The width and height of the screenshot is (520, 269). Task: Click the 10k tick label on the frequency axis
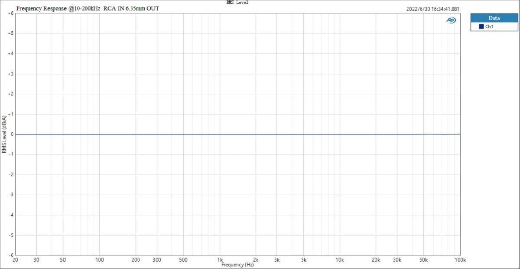tap(340, 260)
